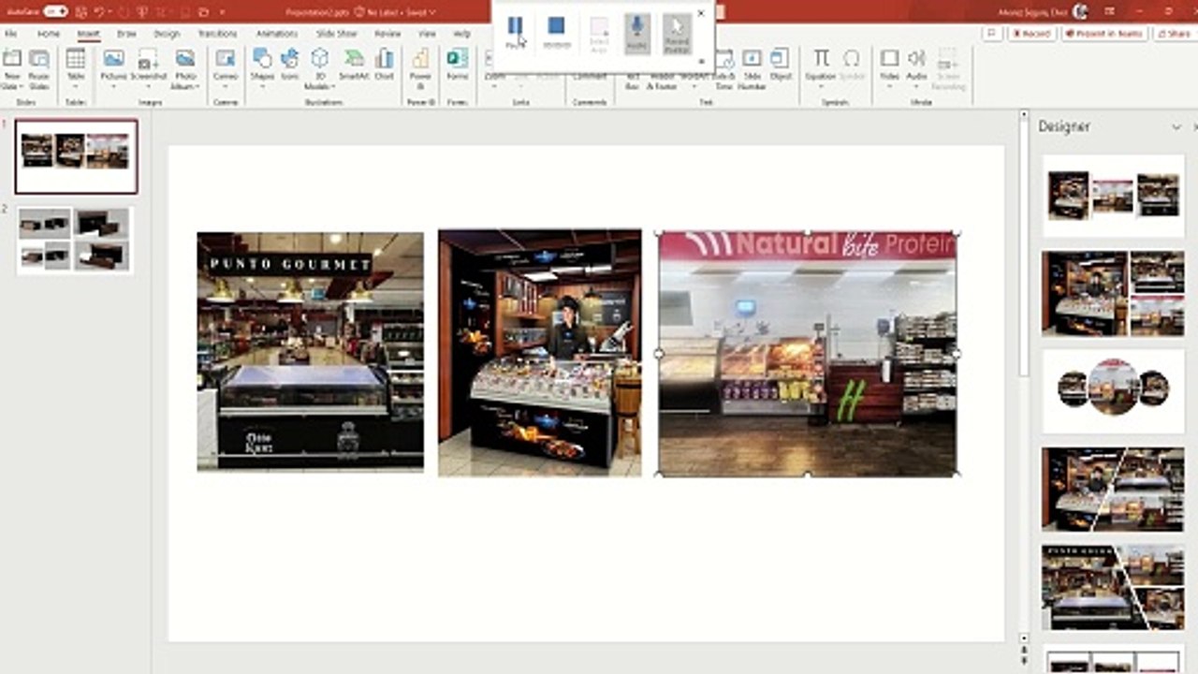Pause the screen recording
This screenshot has height=674, width=1198.
[515, 31]
